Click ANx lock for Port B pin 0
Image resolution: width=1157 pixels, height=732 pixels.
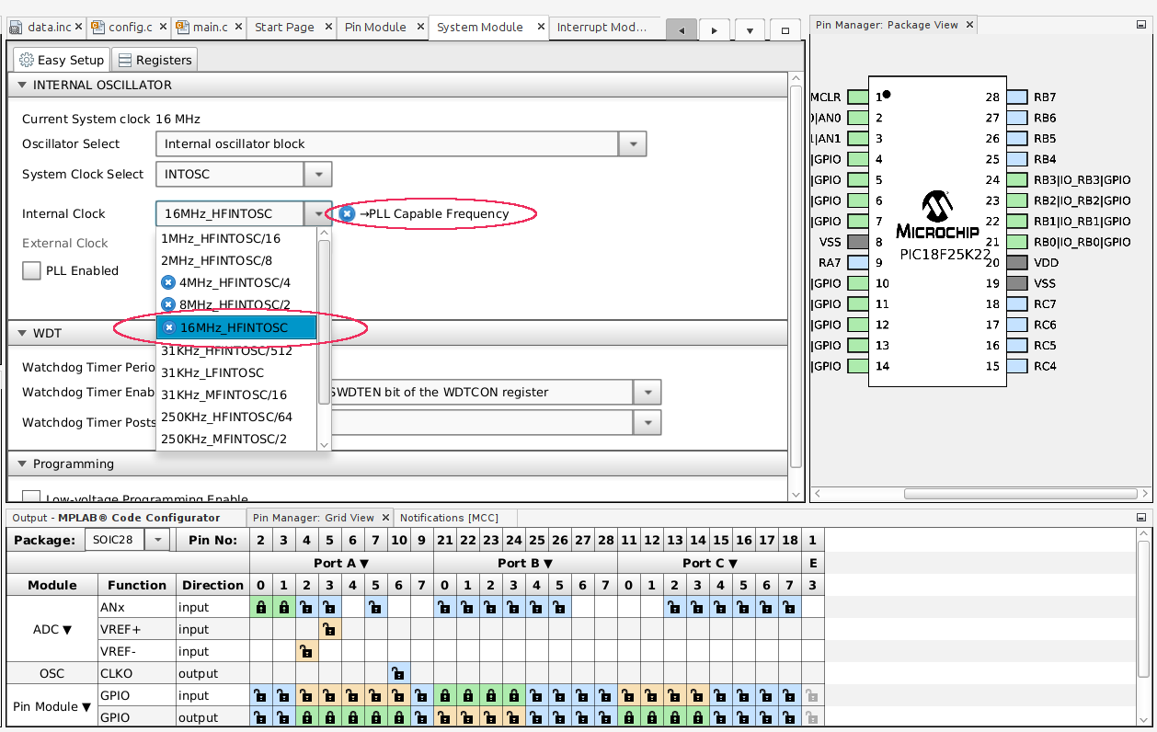(x=445, y=607)
